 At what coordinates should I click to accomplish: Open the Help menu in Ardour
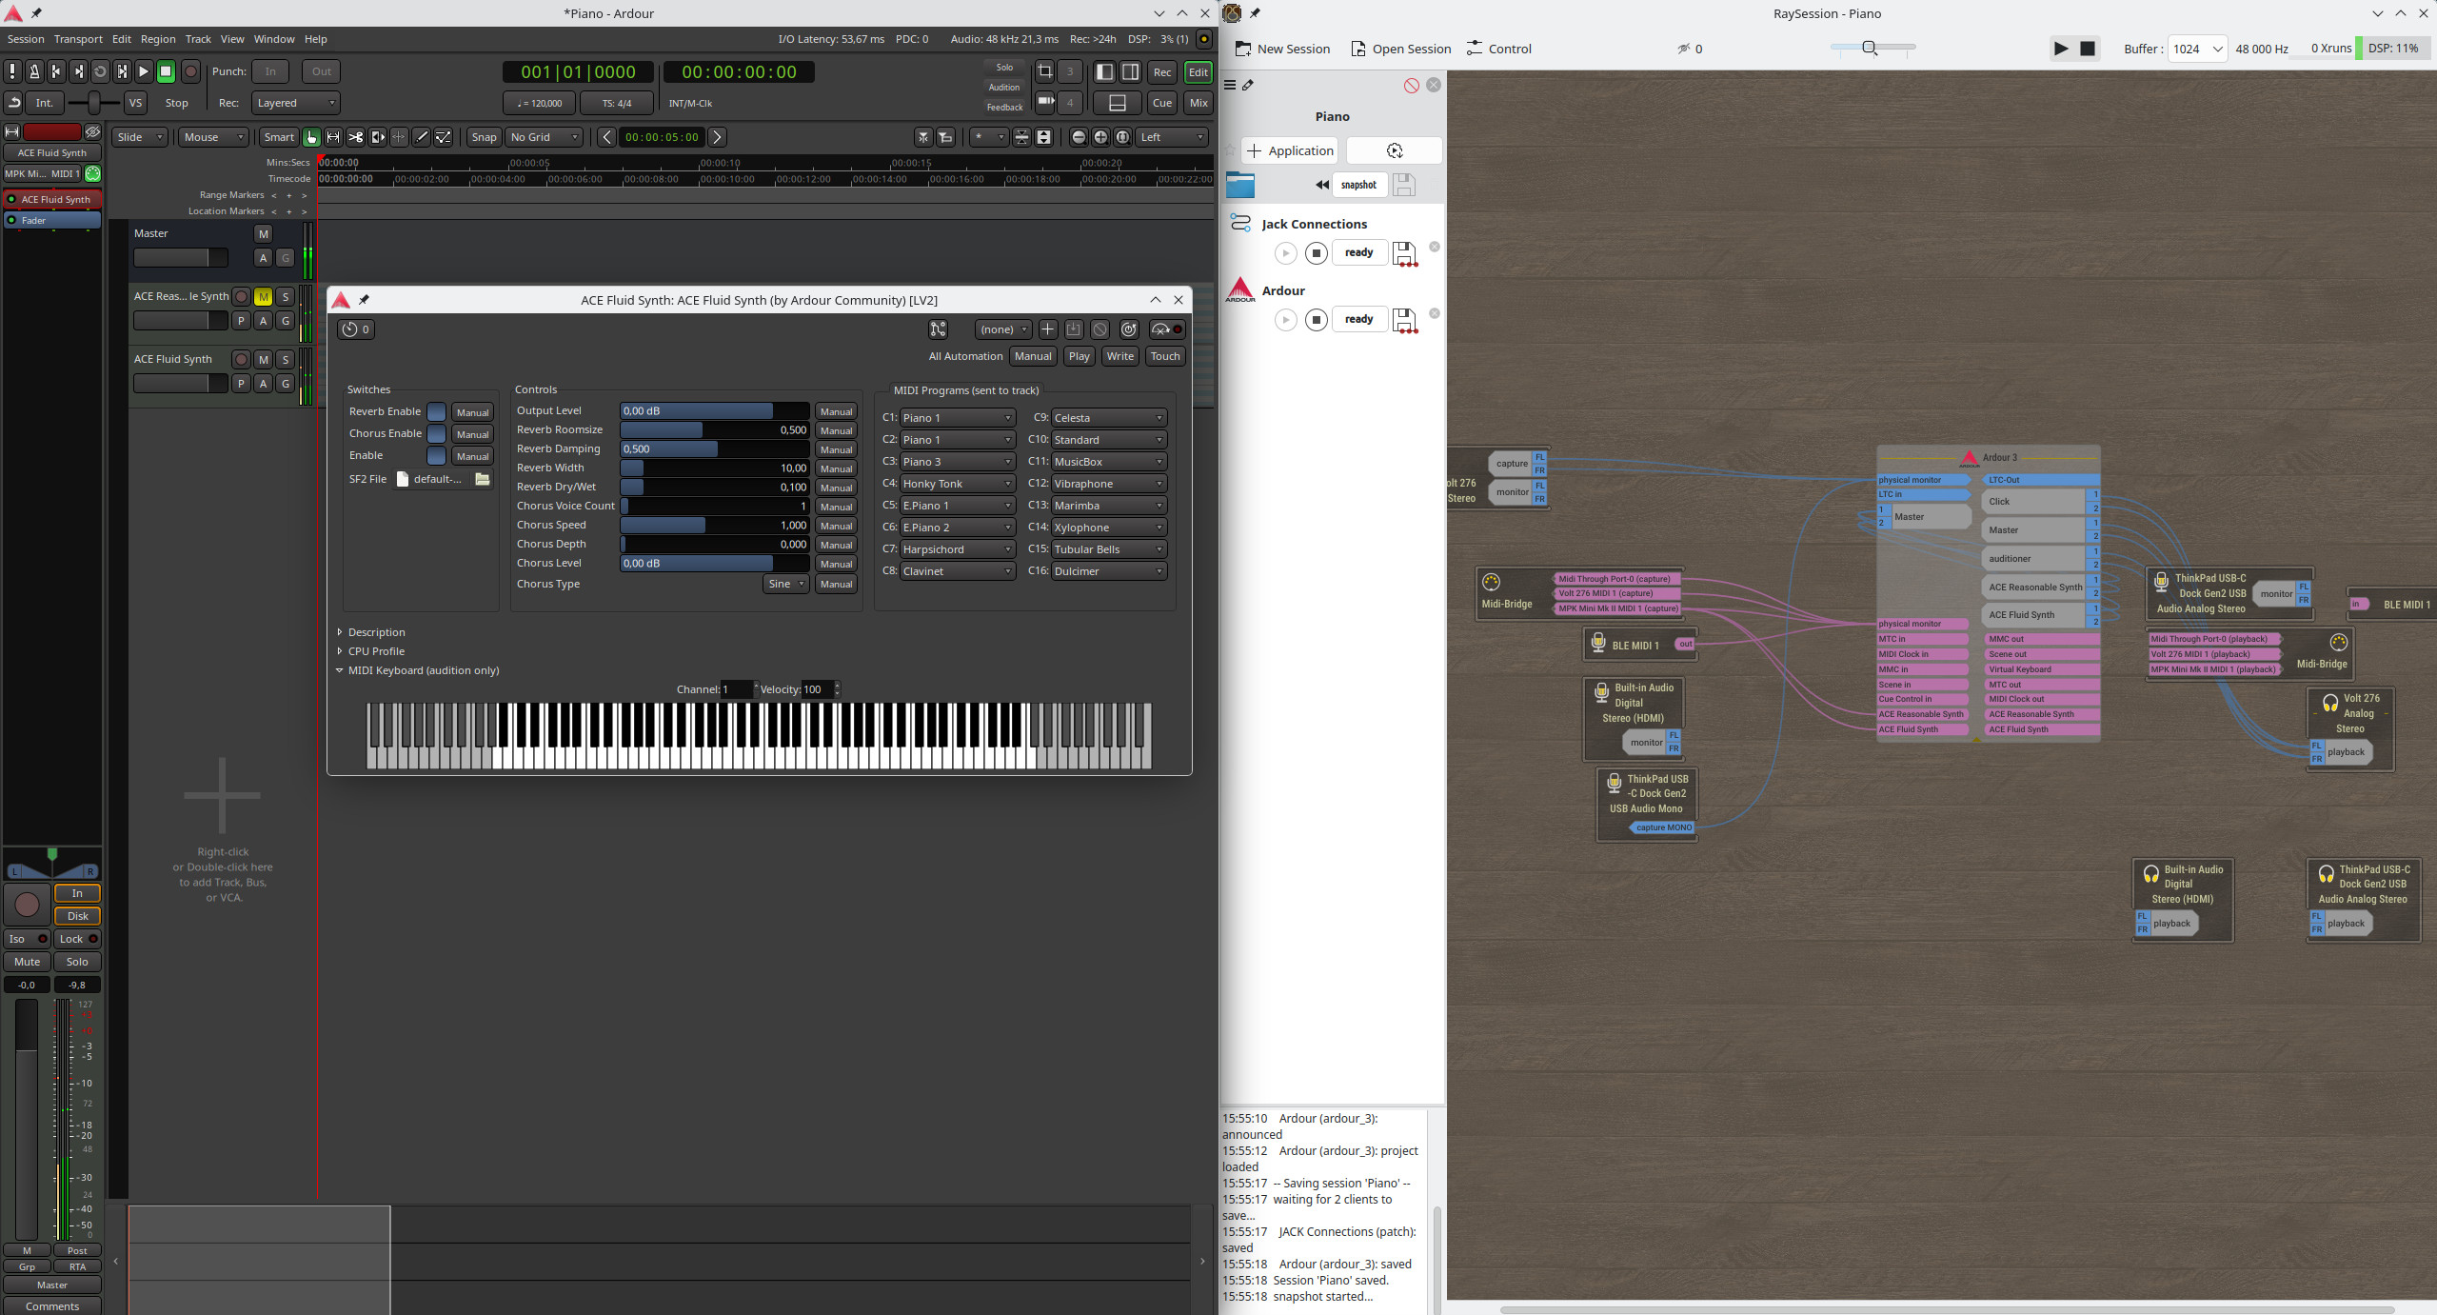click(x=316, y=39)
